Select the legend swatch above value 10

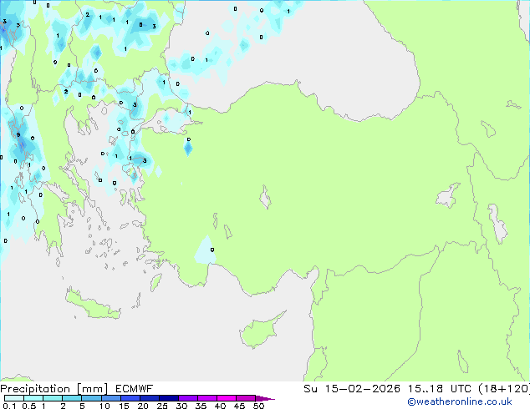tap(113, 398)
